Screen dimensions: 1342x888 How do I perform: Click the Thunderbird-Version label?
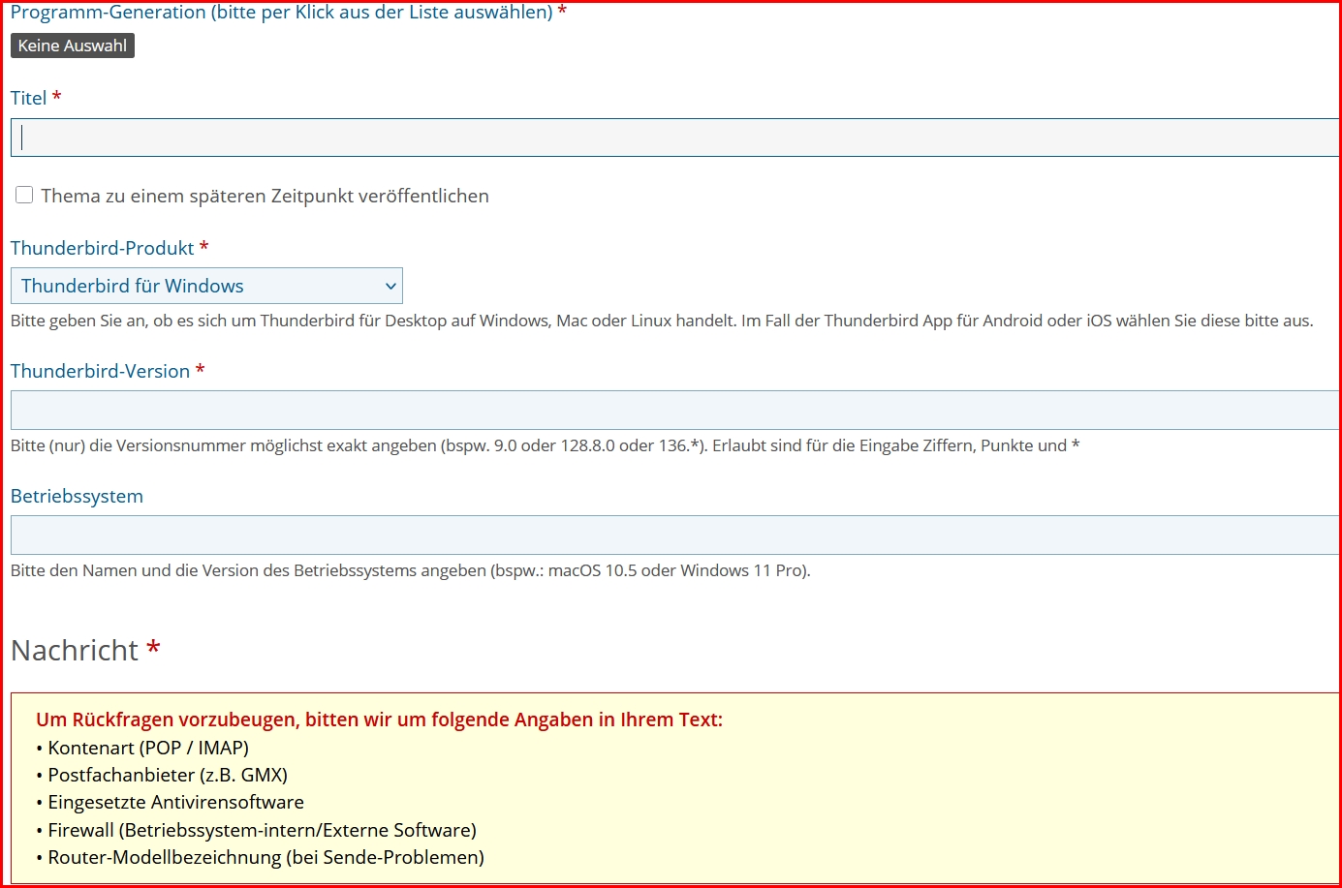pos(100,371)
